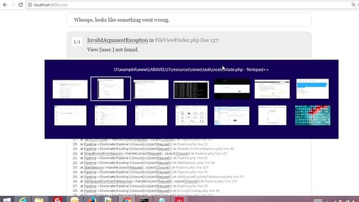
Task: Open File Explorer folder icon on taskbar
Action: click(39, 200)
